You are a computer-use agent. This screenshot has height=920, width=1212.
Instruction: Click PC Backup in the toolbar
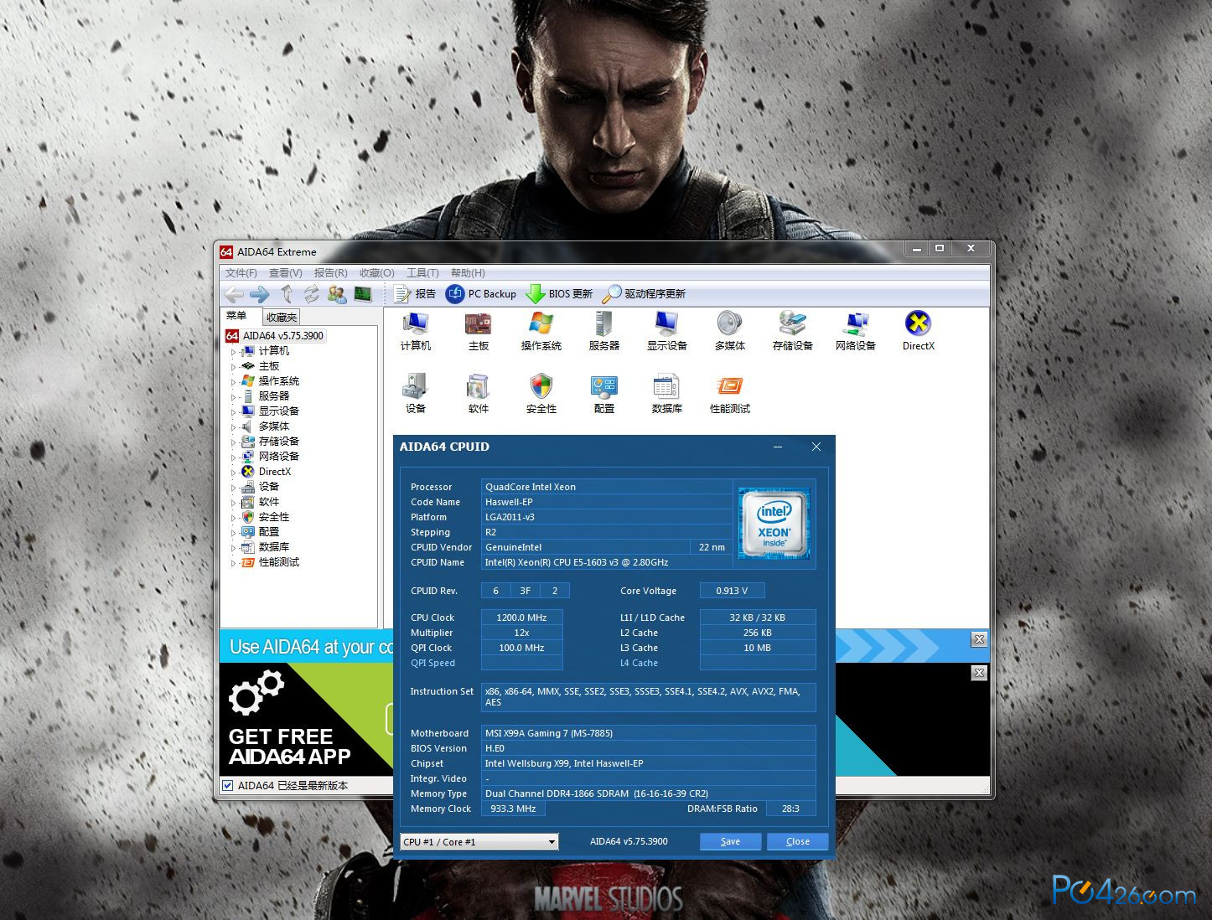click(x=481, y=294)
